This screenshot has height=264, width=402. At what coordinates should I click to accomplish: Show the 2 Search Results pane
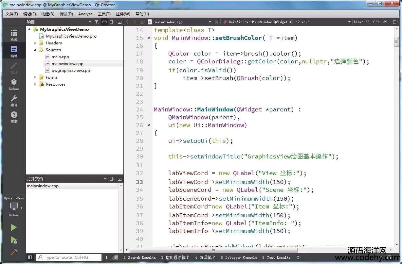coord(139,257)
